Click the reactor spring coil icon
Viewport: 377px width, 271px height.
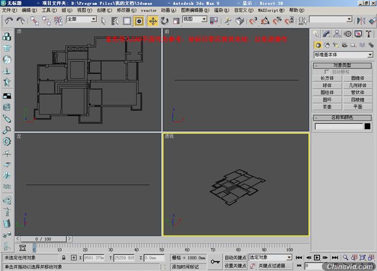pos(7,107)
